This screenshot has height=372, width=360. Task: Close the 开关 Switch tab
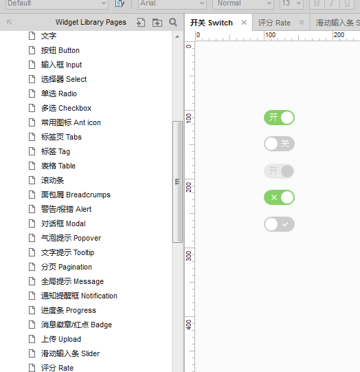pos(244,23)
